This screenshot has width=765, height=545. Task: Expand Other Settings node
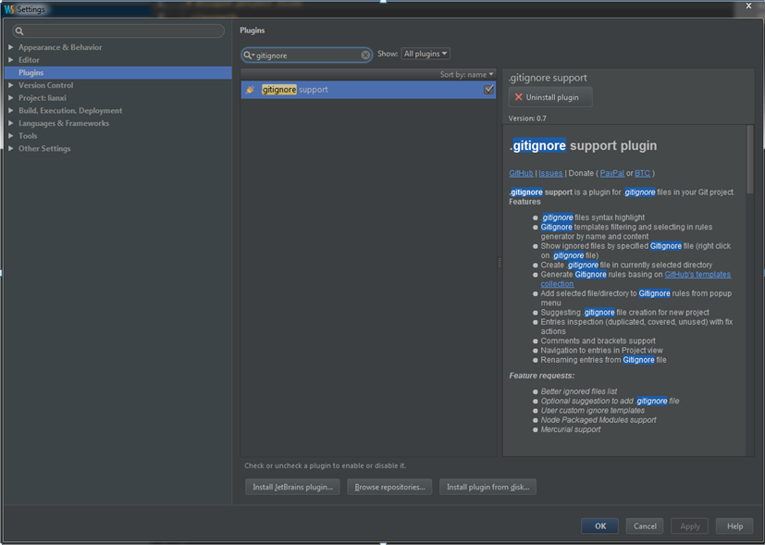point(11,149)
